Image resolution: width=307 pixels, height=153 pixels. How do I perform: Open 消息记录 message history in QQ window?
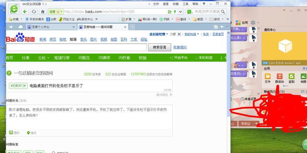click(248, 99)
